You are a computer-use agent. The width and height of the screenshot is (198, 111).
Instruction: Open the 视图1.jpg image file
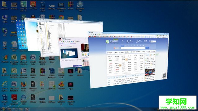(52, 7)
